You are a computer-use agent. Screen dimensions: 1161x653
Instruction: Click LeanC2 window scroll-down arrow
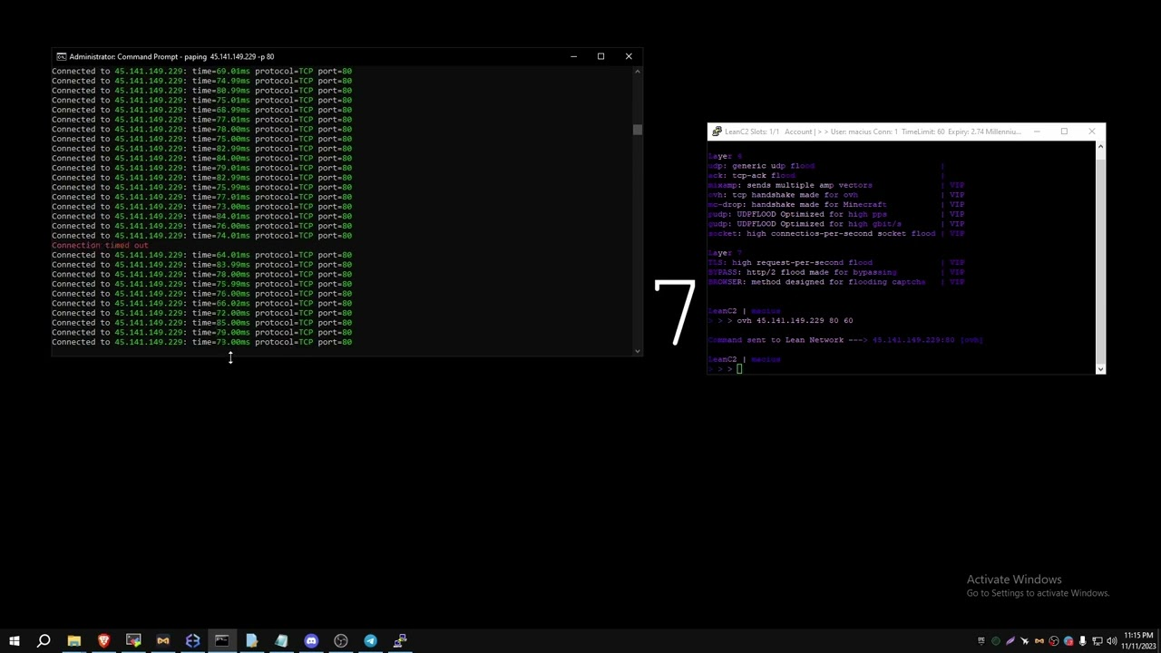1101,369
